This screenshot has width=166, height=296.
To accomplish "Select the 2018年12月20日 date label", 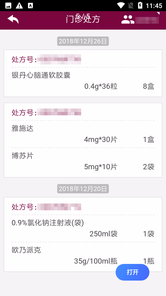I will tap(83, 189).
